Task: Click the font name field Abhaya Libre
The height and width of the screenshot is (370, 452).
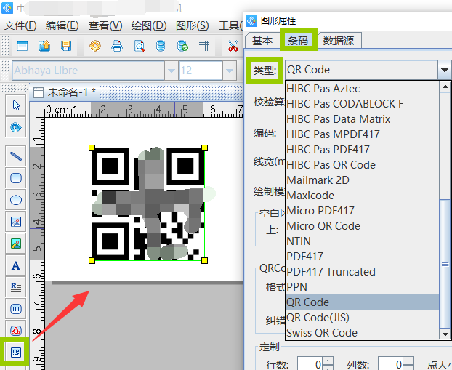Action: click(88, 70)
